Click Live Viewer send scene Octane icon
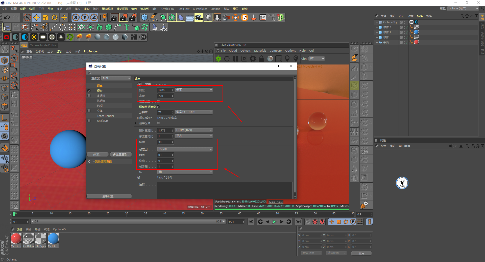485x262 pixels. [x=219, y=59]
